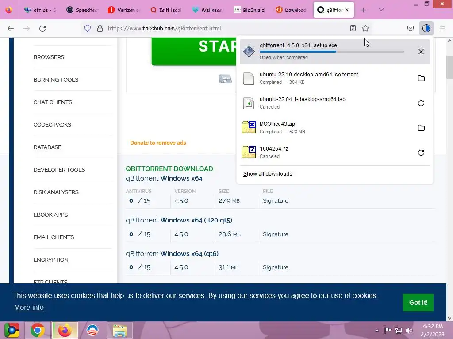
Task: Open EMAIL CLIENTS category
Action: (x=54, y=237)
